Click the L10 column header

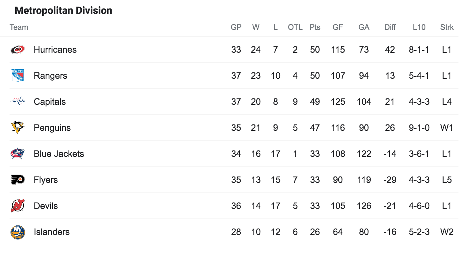(419, 27)
